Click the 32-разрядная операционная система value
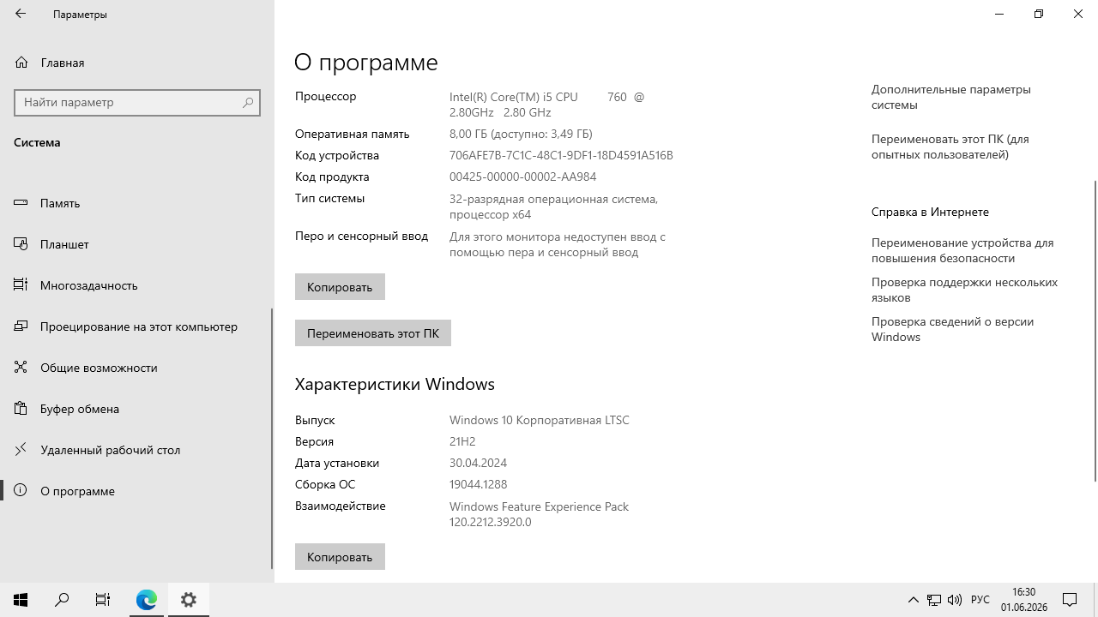1098x617 pixels. 553,207
